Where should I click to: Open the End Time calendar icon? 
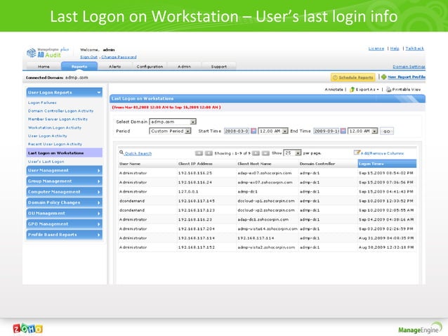(x=344, y=131)
